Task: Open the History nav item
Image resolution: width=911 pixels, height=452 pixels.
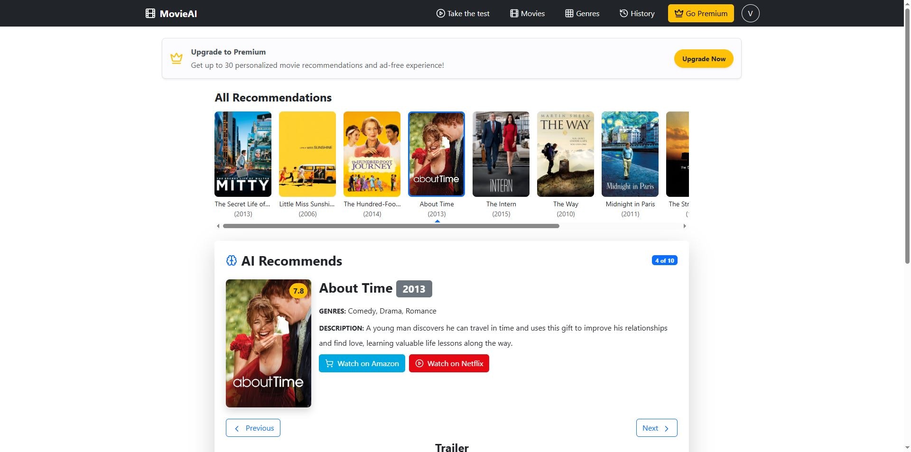Action: [637, 13]
